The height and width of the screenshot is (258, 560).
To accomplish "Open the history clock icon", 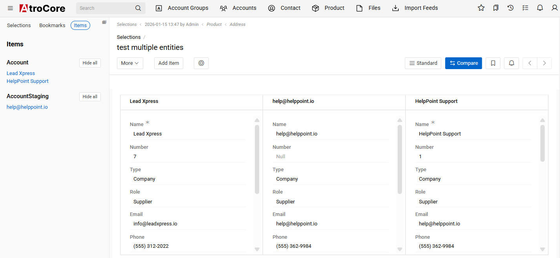I will [511, 8].
